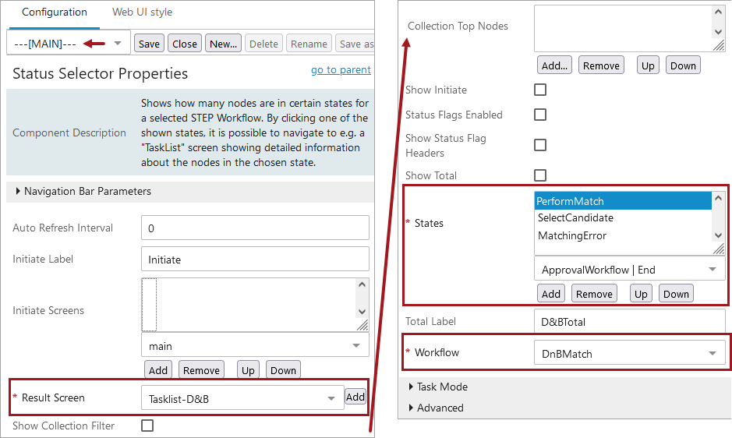Tick the Show Total checkbox
Screen dimensions: 732x438
click(x=540, y=175)
